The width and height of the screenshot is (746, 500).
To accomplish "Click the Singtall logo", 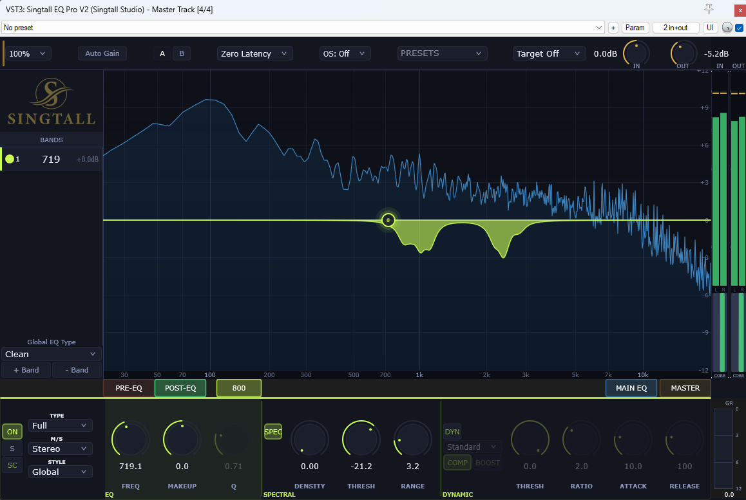I will [52, 101].
